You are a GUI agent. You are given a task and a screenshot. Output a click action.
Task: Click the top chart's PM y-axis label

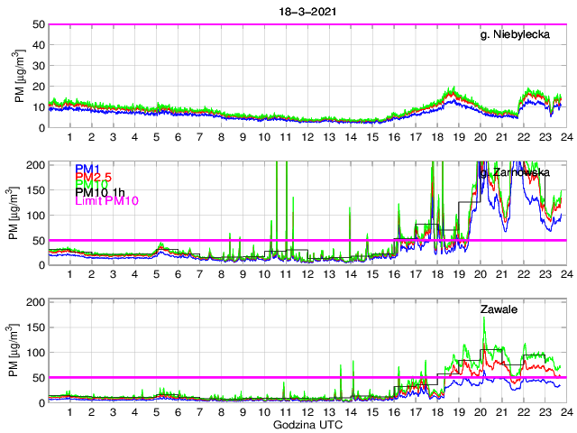(x=20, y=76)
